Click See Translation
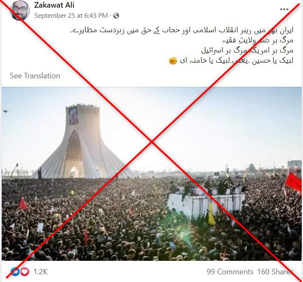The width and height of the screenshot is (303, 282). 35,76
